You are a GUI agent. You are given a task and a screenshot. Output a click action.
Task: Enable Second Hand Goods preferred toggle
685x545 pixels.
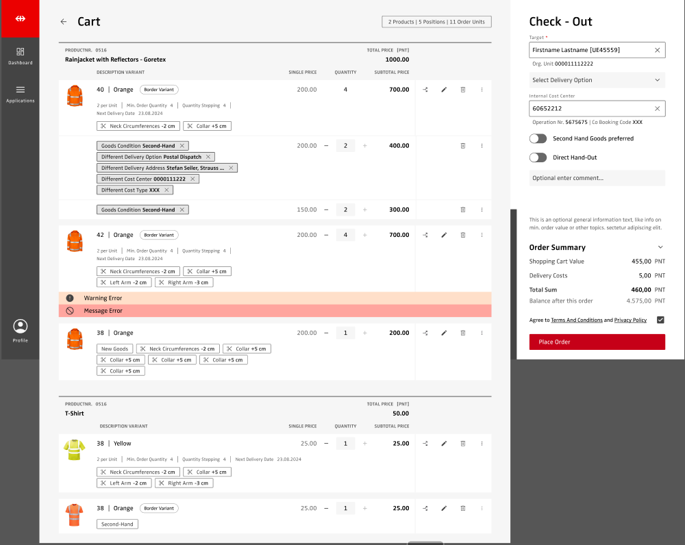[x=538, y=138]
